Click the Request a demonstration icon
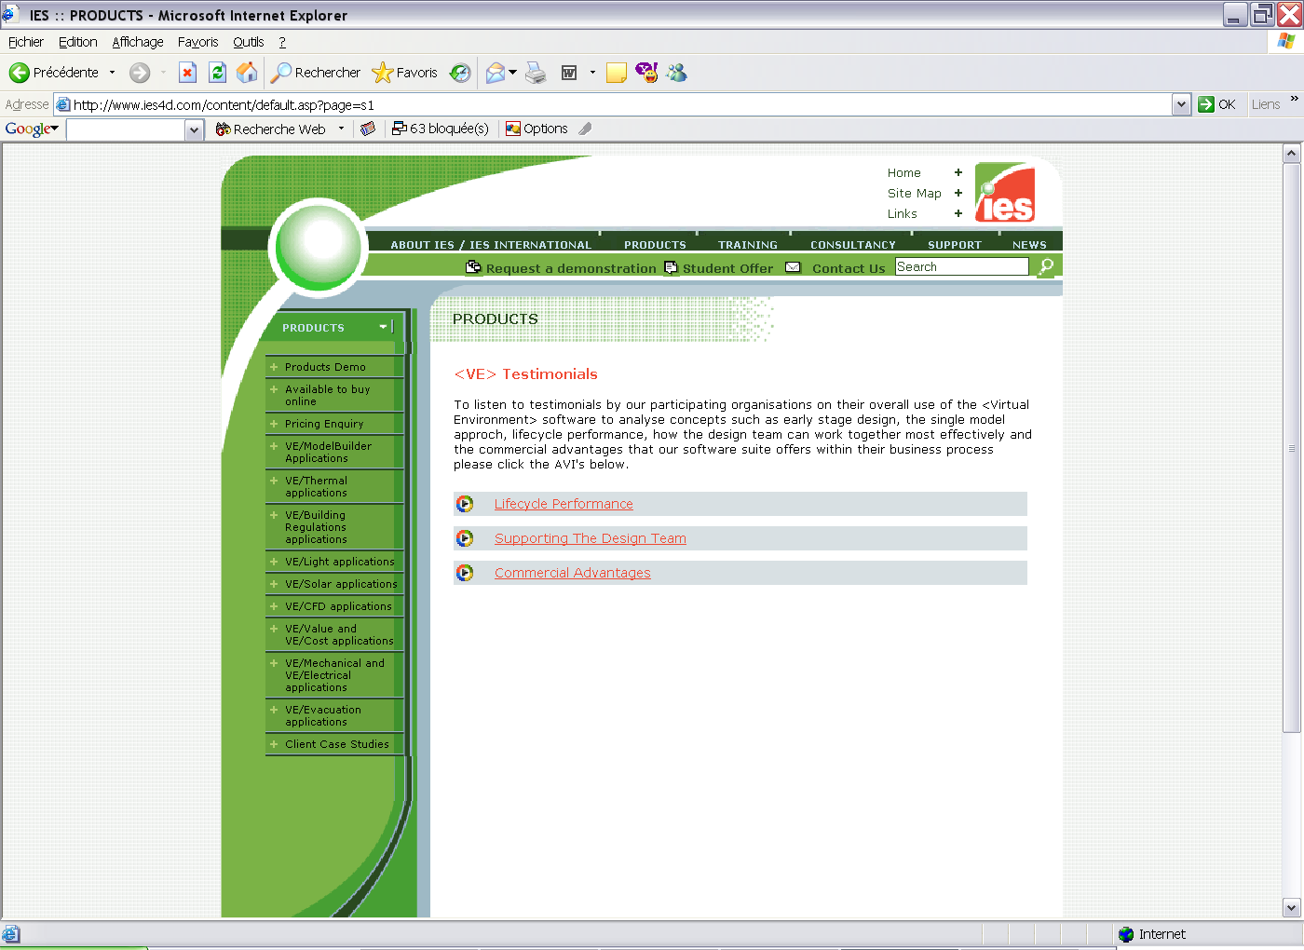 click(x=473, y=267)
